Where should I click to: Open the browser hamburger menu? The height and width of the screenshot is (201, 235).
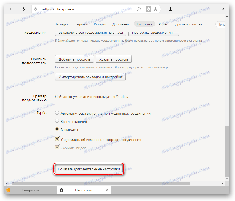(184, 9)
